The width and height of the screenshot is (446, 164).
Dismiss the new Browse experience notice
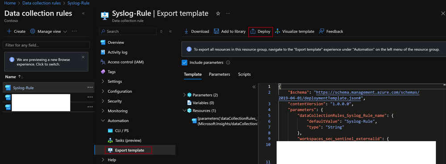(83, 57)
